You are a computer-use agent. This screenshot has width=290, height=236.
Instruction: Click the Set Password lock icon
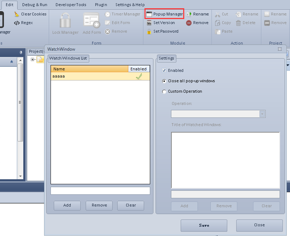149,31
